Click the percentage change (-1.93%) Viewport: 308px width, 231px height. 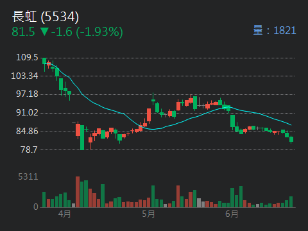point(99,32)
